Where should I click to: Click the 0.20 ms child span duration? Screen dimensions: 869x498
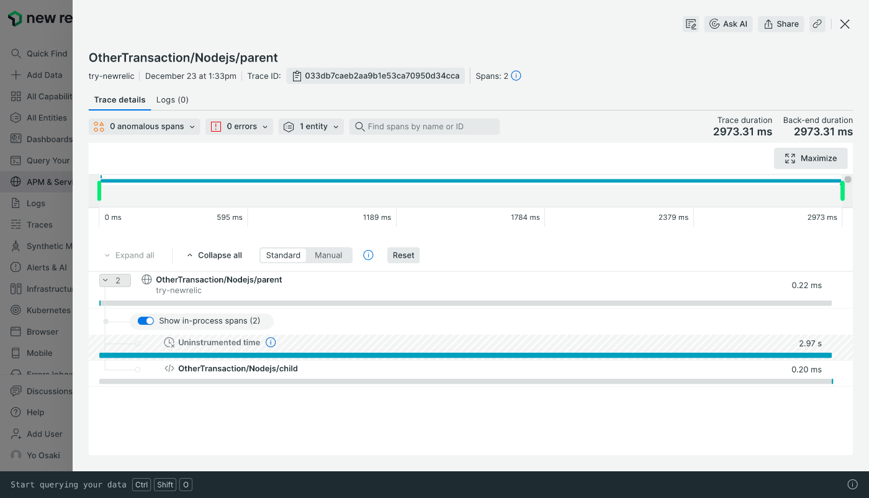[806, 369]
